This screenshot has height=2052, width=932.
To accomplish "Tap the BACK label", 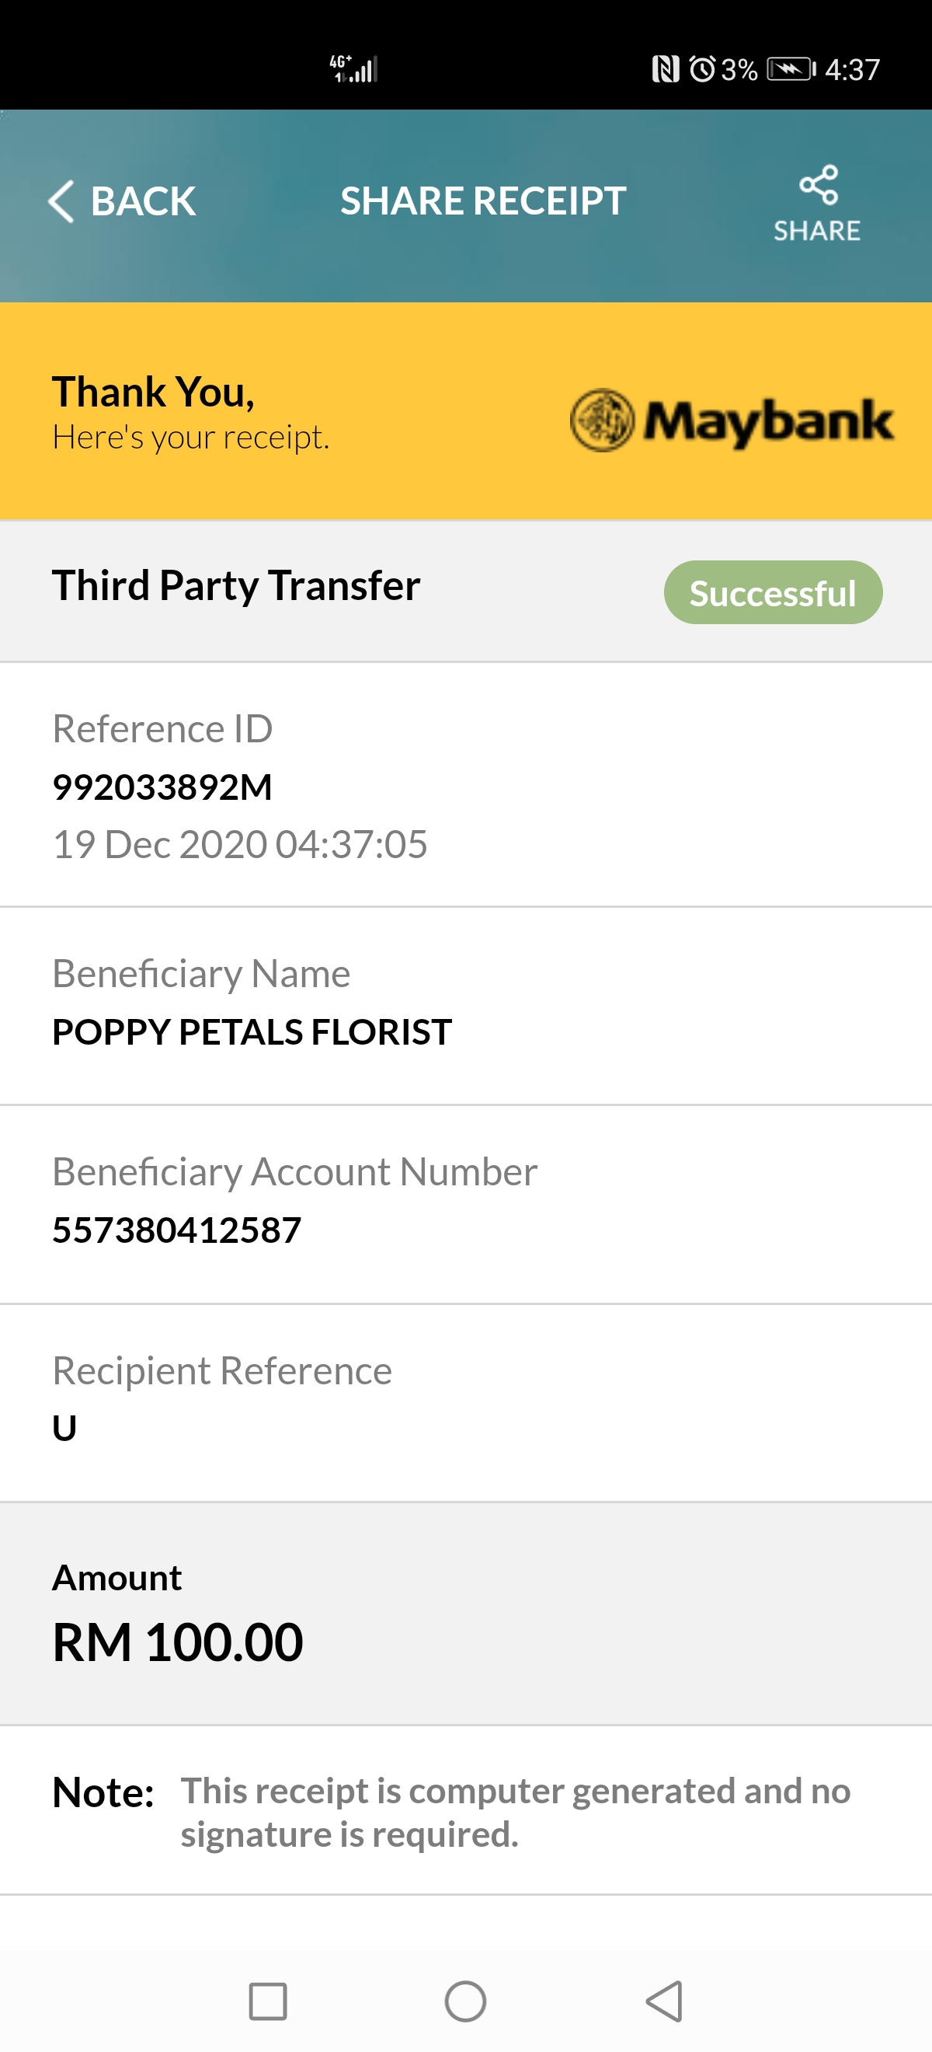I will click(x=143, y=201).
